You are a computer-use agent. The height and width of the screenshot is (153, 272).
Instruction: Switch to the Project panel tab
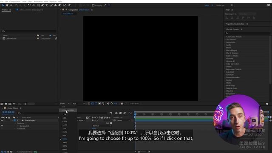[x=5, y=10]
